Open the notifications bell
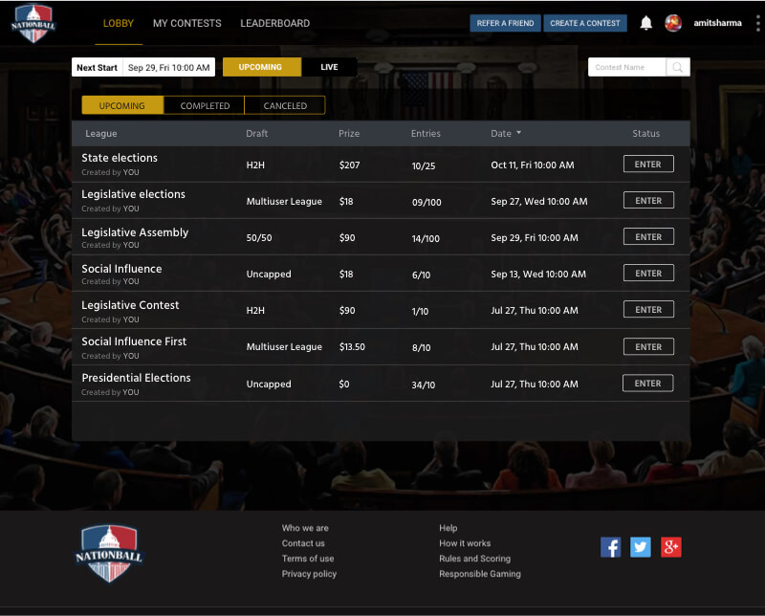The height and width of the screenshot is (616, 765). pyautogui.click(x=646, y=23)
